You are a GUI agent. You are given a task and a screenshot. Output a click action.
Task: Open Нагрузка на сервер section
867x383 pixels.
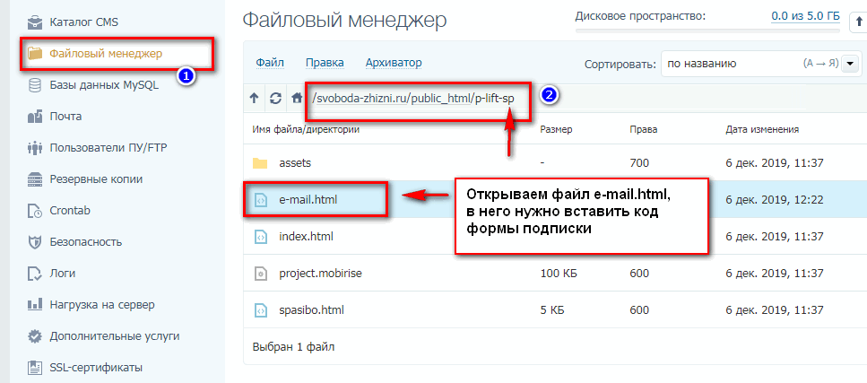pyautogui.click(x=102, y=304)
